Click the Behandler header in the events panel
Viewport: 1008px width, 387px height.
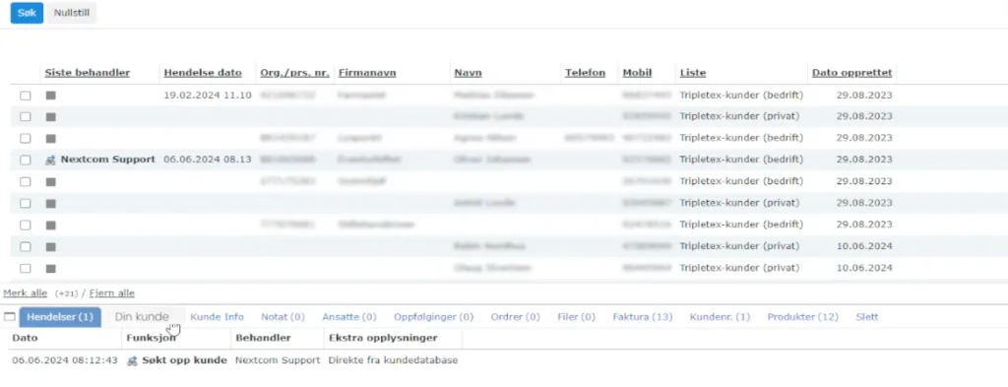click(264, 338)
